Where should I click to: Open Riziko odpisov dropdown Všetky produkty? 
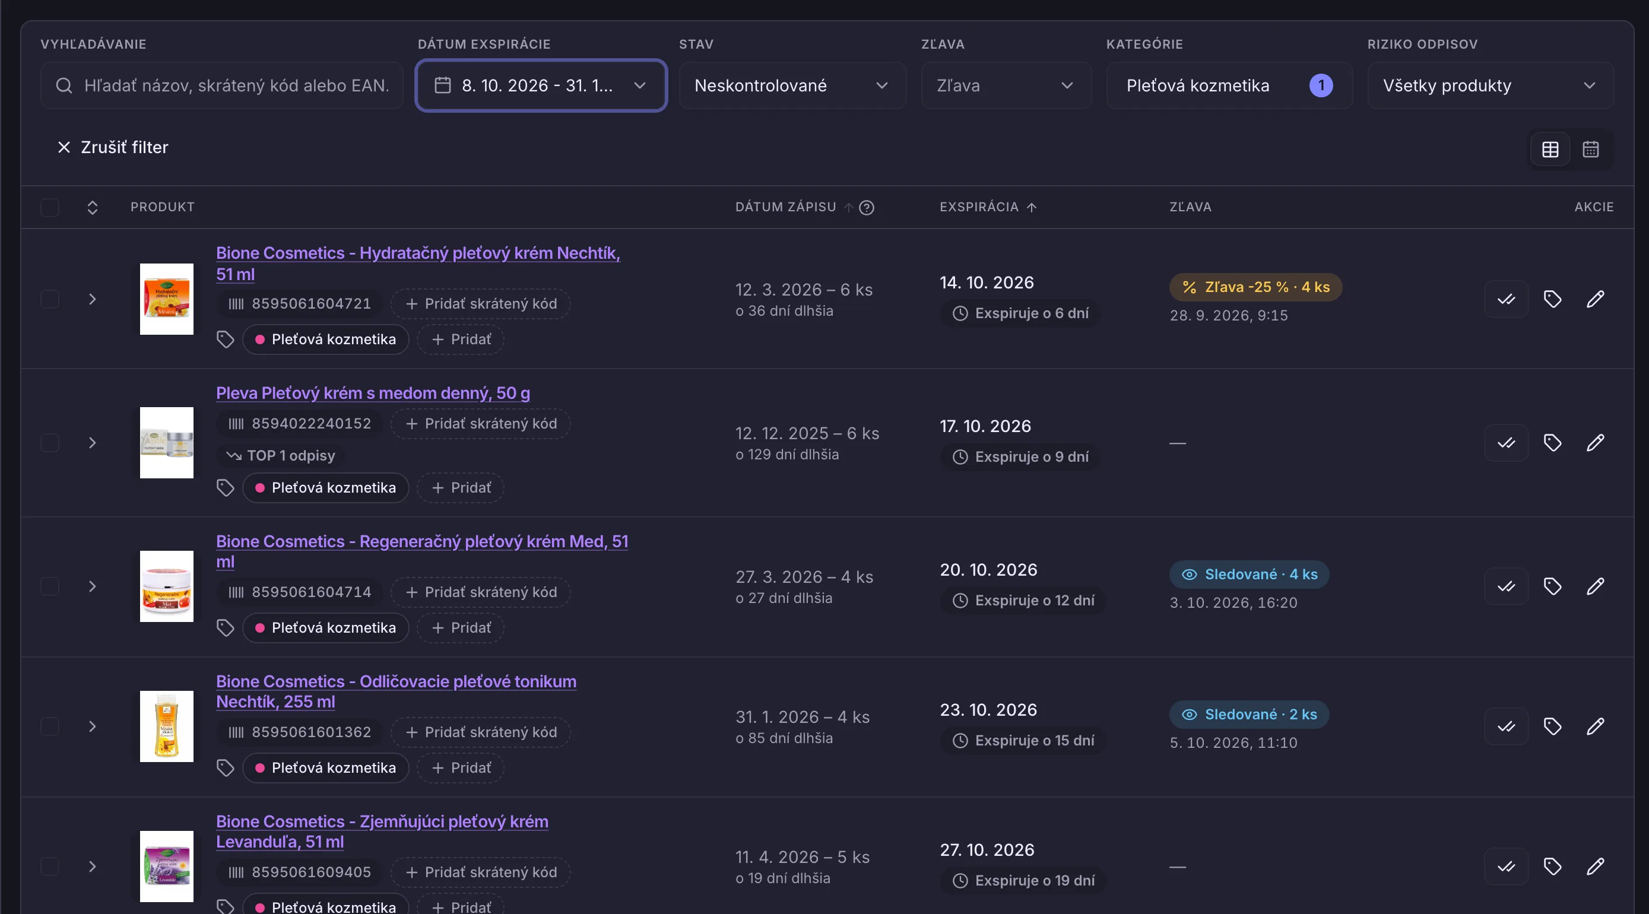tap(1491, 85)
